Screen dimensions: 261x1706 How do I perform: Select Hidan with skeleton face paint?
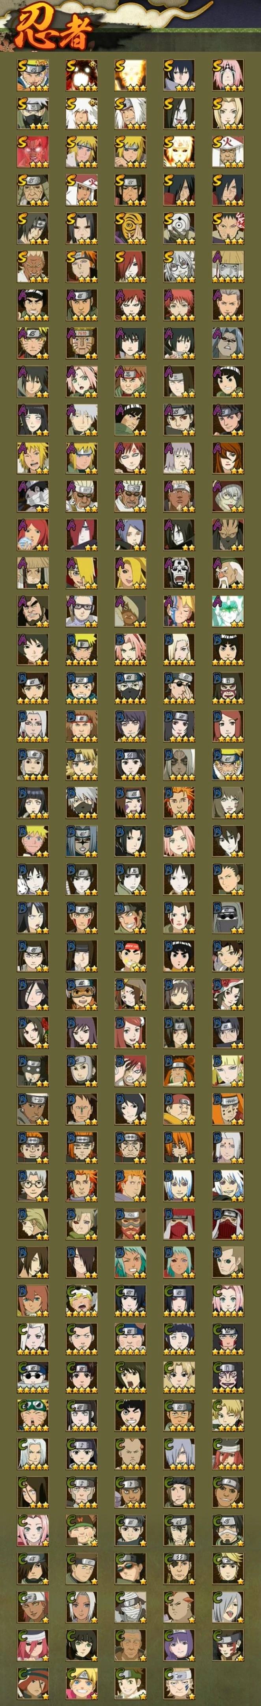(x=179, y=573)
